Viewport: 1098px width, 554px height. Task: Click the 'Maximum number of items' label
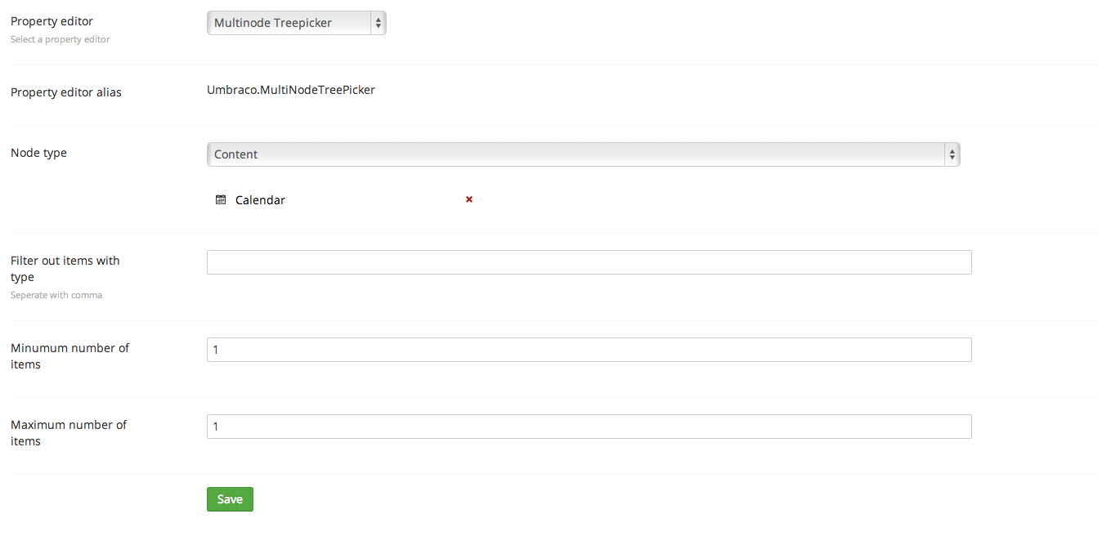point(69,433)
